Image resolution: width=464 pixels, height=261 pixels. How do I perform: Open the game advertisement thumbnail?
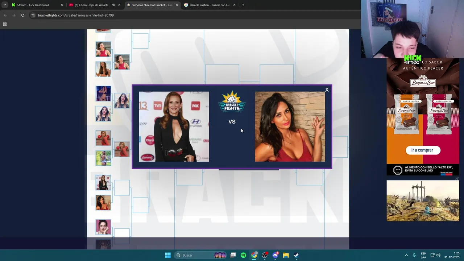(x=423, y=201)
